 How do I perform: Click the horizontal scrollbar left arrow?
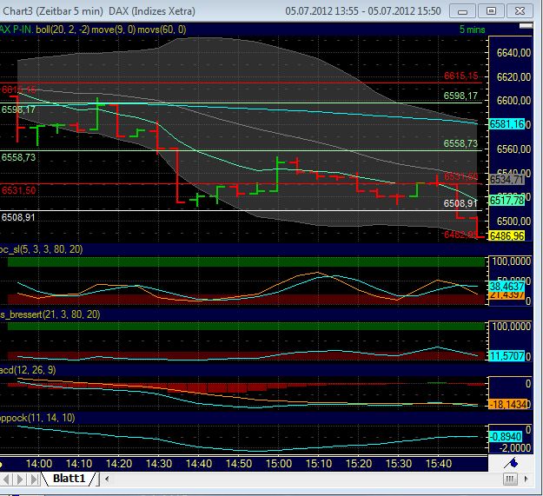coord(107,479)
